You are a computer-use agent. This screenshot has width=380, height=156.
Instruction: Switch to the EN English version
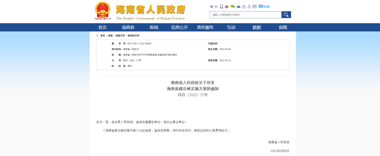(x=216, y=6)
